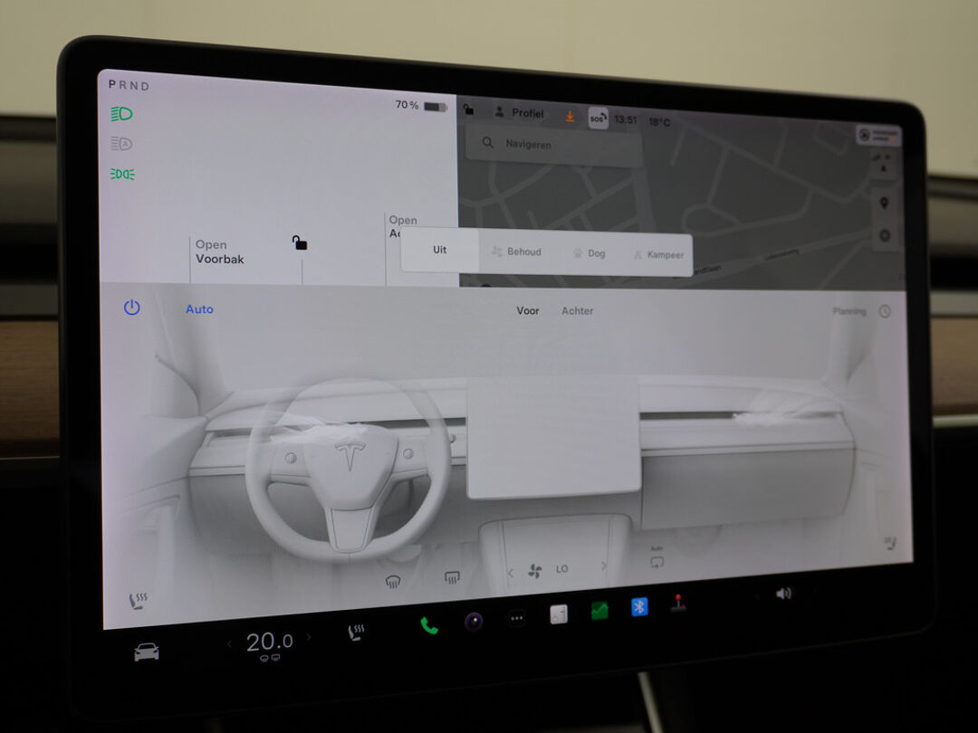Viewport: 978px width, 733px height.
Task: Turn climate off with power icon
Action: 131,308
